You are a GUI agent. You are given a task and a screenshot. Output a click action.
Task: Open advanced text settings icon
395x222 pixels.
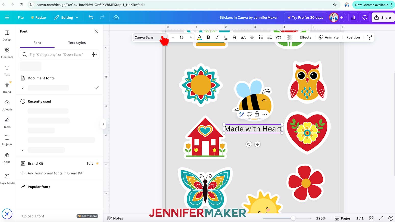(x=278, y=37)
